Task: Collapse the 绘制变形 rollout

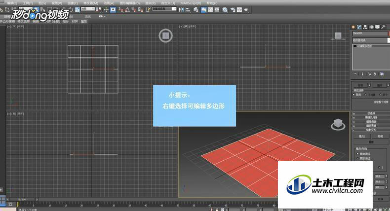Action: pos(371,130)
